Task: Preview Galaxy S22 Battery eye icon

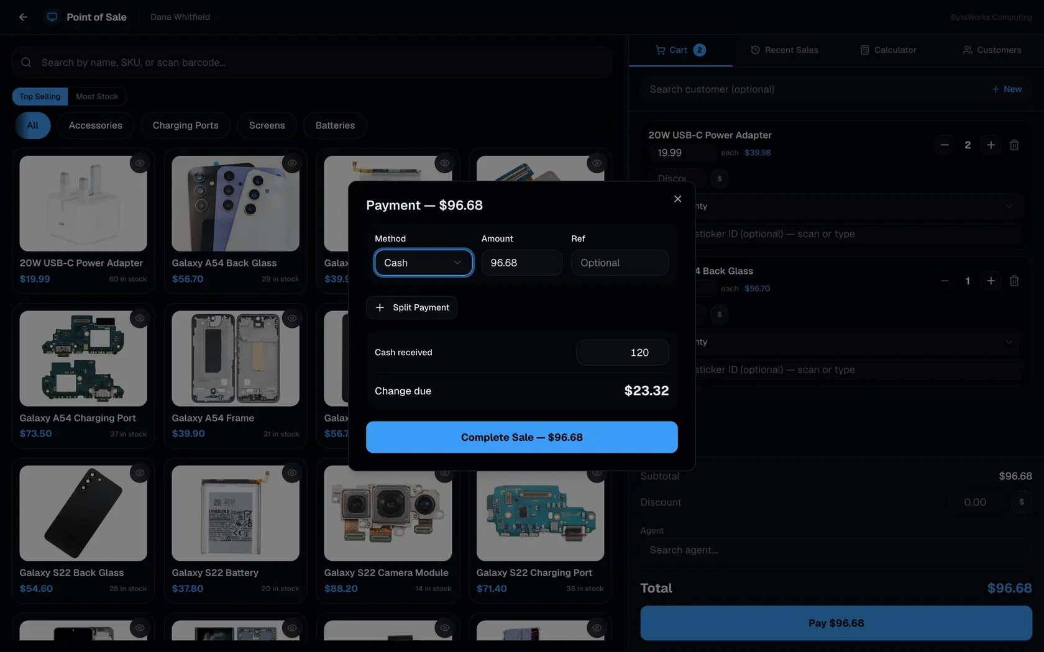Action: 292,473
